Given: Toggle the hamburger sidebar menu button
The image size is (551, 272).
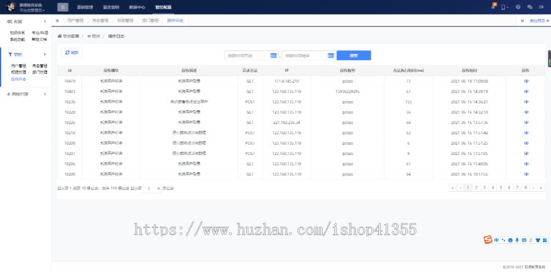Looking at the screenshot, I should 63,7.
